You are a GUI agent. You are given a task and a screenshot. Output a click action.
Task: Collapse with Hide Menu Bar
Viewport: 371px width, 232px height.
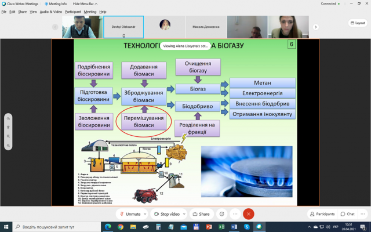85,4
